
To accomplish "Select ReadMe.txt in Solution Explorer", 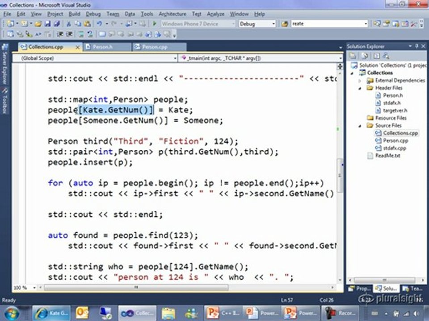I will 387,156.
